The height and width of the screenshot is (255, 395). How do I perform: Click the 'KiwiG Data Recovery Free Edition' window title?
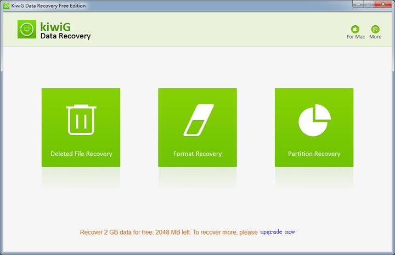(48, 6)
